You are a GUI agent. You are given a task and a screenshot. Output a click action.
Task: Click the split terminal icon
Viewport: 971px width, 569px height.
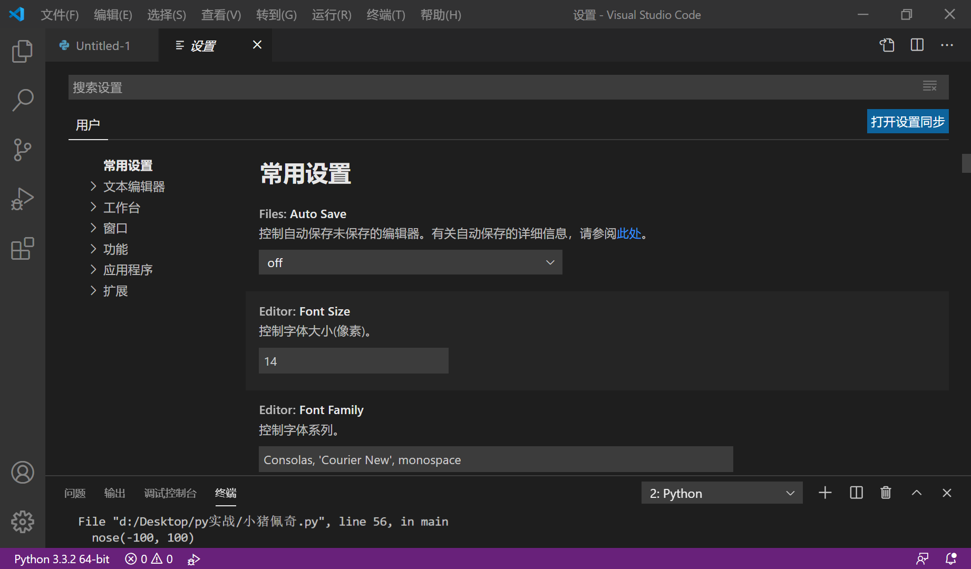(855, 493)
